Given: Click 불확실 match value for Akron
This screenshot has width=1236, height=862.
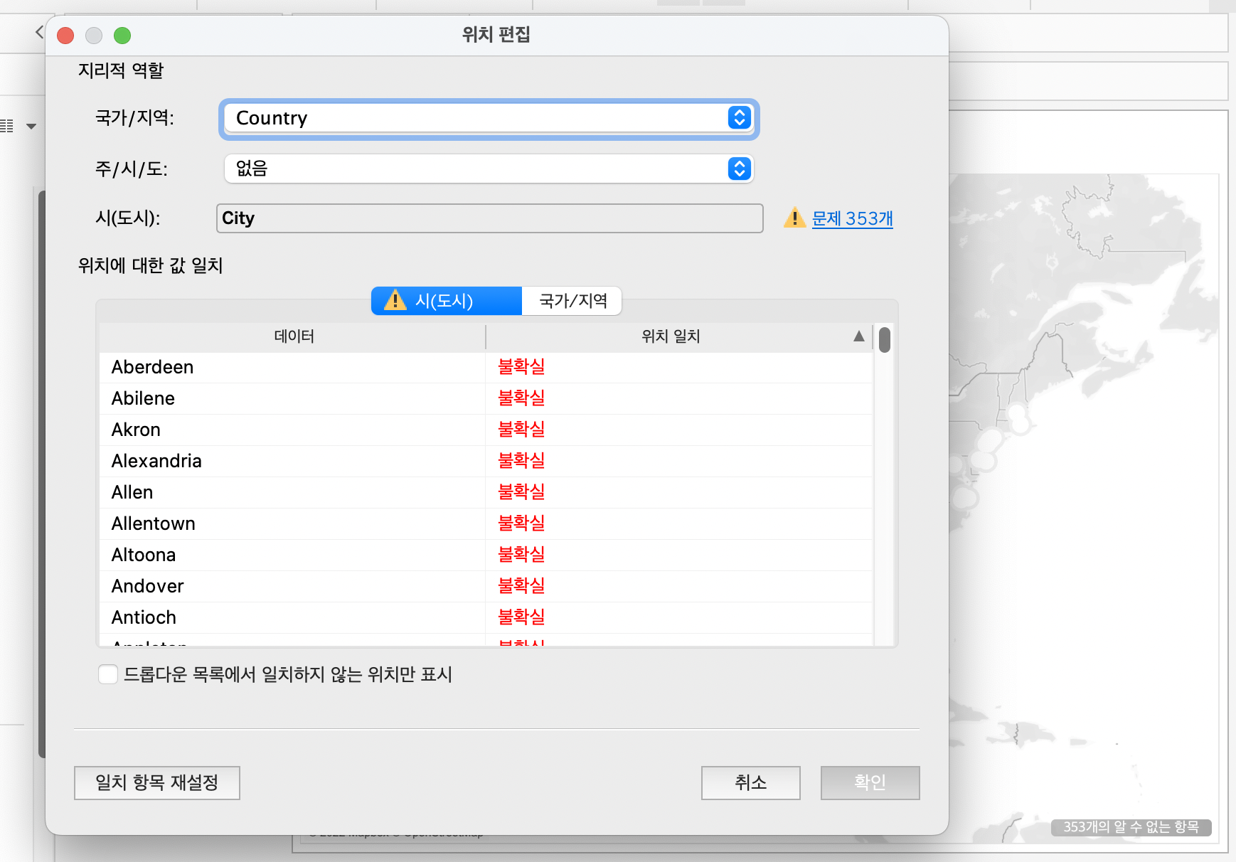Looking at the screenshot, I should tap(521, 430).
